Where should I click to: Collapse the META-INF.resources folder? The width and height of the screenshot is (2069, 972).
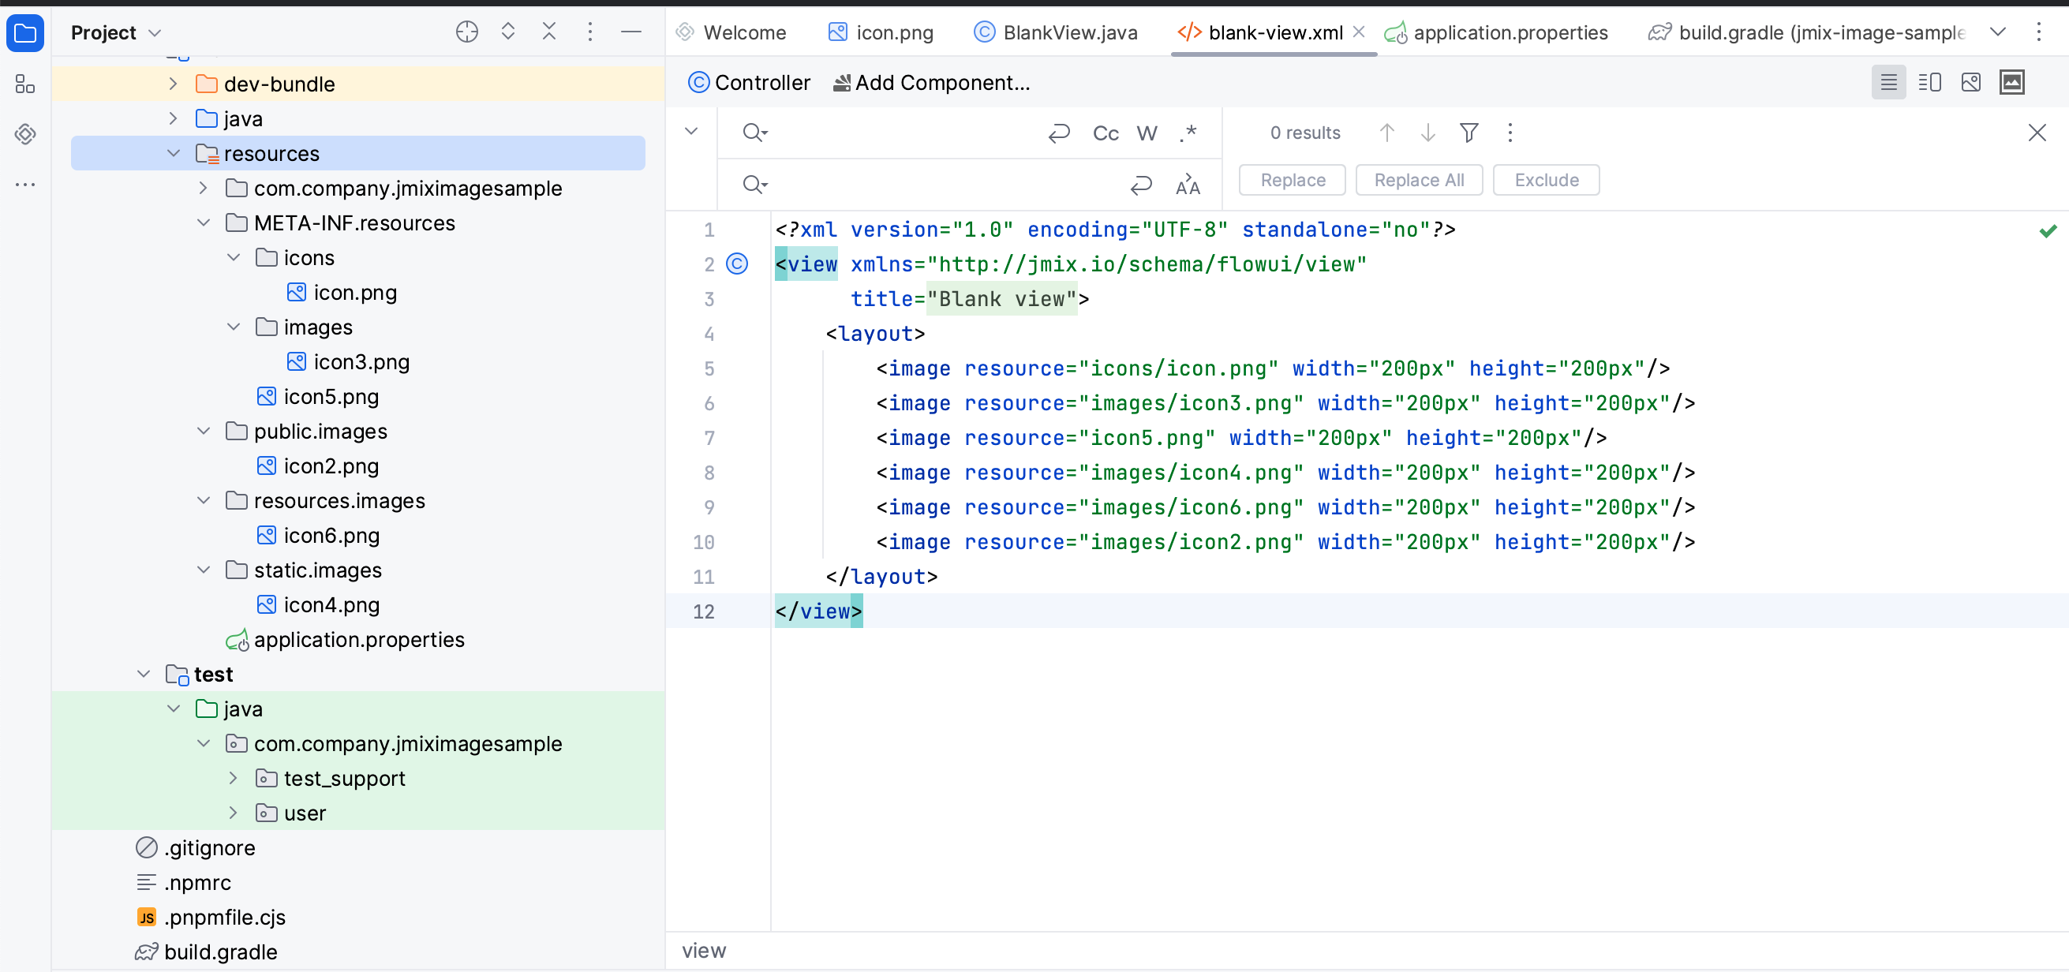pos(204,222)
